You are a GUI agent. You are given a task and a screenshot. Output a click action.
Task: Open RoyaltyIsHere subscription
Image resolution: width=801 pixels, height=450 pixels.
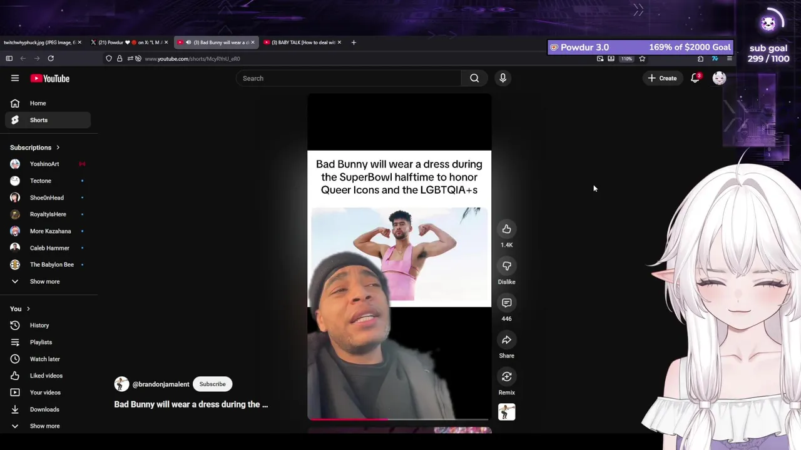[48, 214]
